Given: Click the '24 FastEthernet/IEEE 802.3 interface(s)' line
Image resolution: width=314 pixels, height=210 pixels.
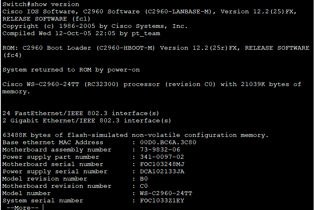Looking at the screenshot, I should [81, 113].
